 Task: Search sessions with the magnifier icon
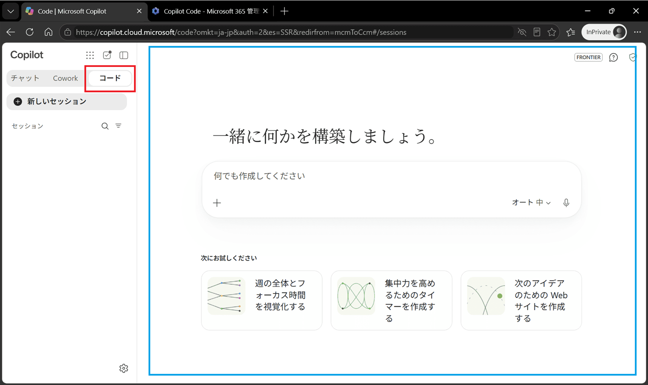click(105, 126)
